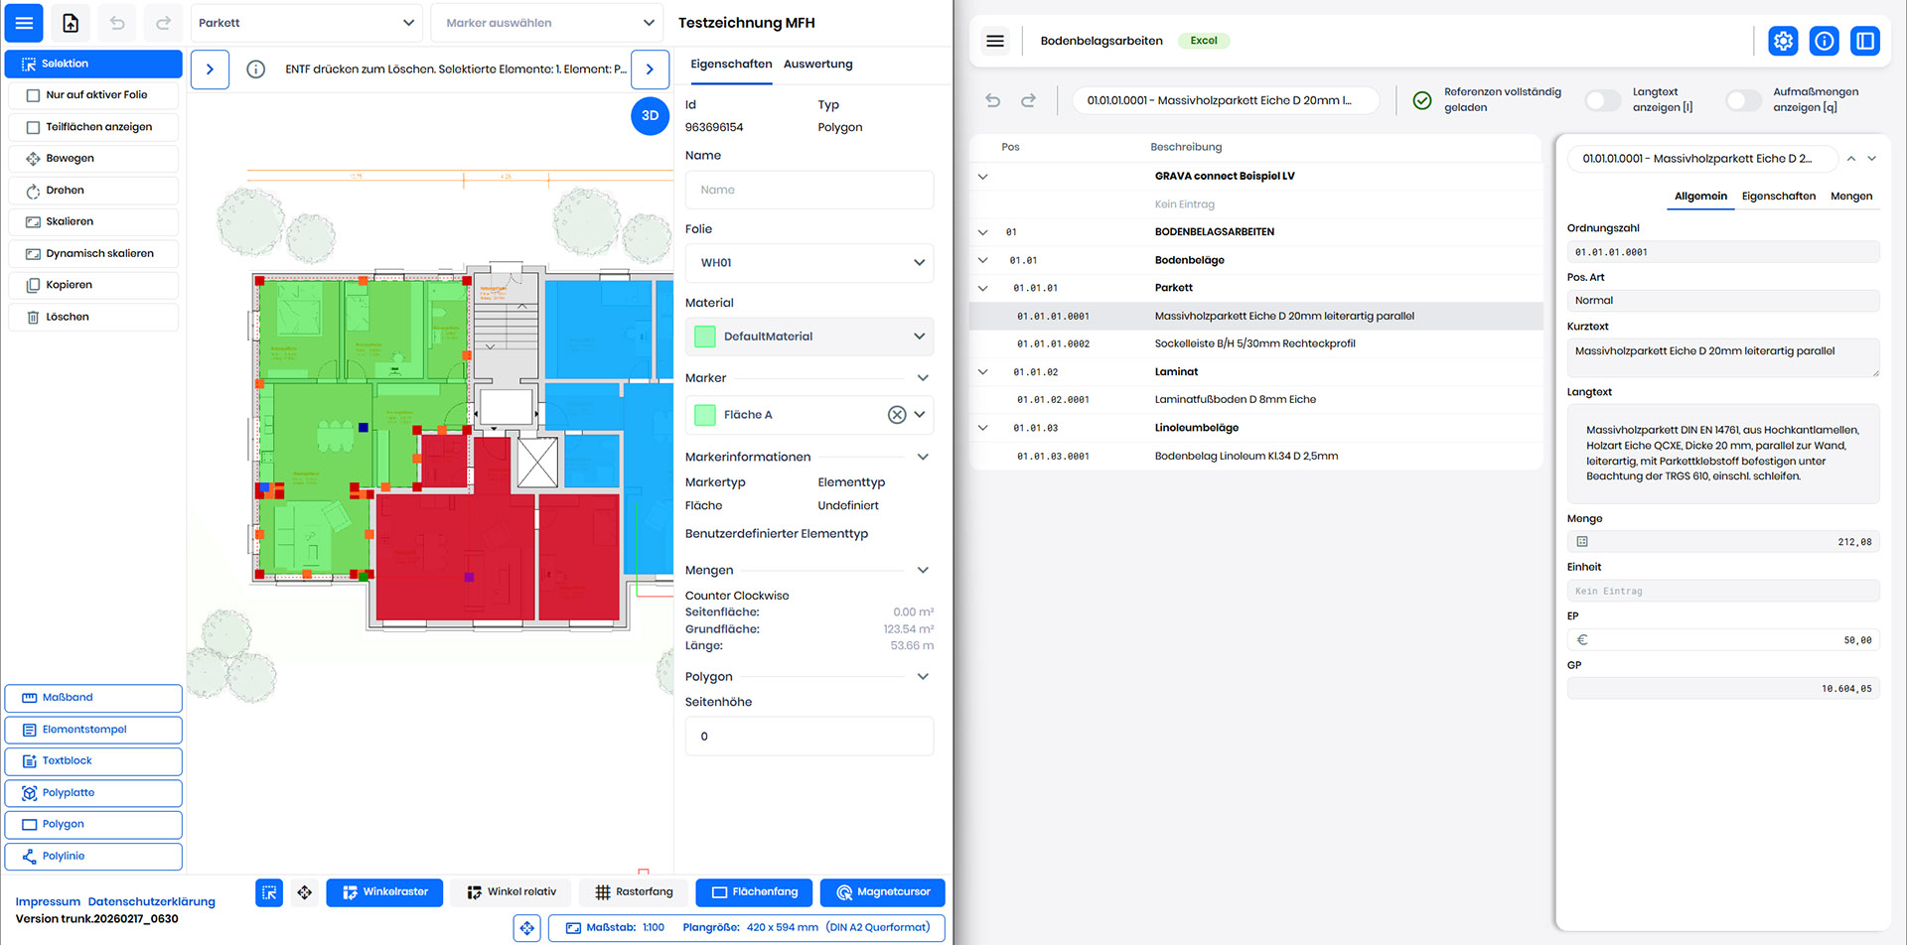This screenshot has width=1907, height=945.
Task: Open hamburger menu in Bodenbelagsarbeiten panel
Action: point(995,41)
